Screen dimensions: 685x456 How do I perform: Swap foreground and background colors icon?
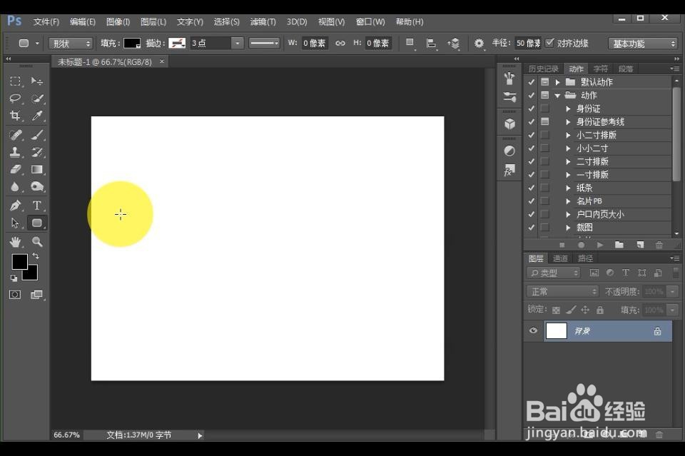[x=36, y=256]
